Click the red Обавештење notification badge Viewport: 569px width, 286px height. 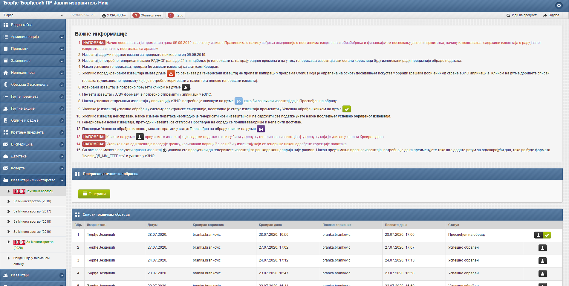136,15
